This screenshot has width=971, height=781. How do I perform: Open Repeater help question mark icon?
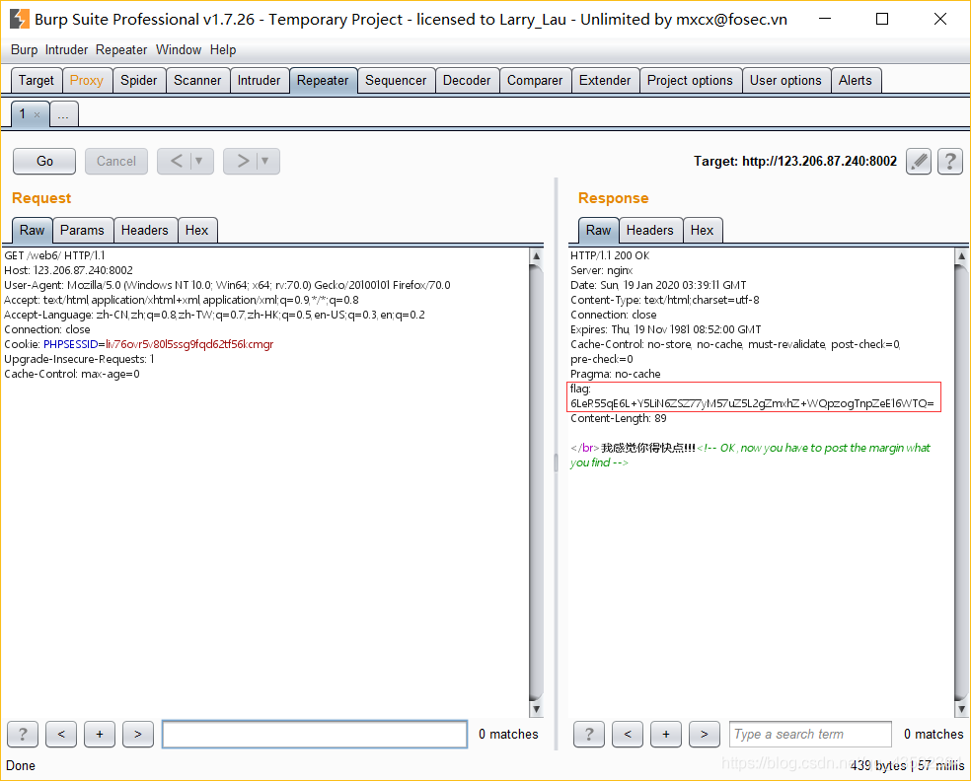(x=950, y=162)
